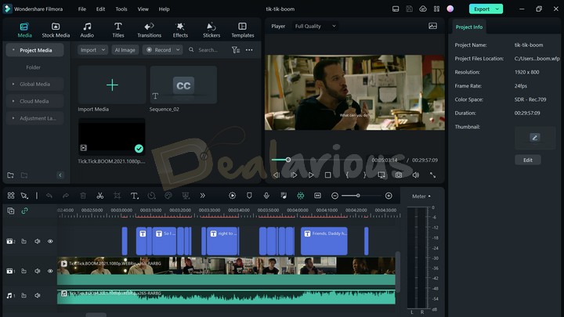The height and width of the screenshot is (317, 564).
Task: Step back one frame in player
Action: point(277,175)
